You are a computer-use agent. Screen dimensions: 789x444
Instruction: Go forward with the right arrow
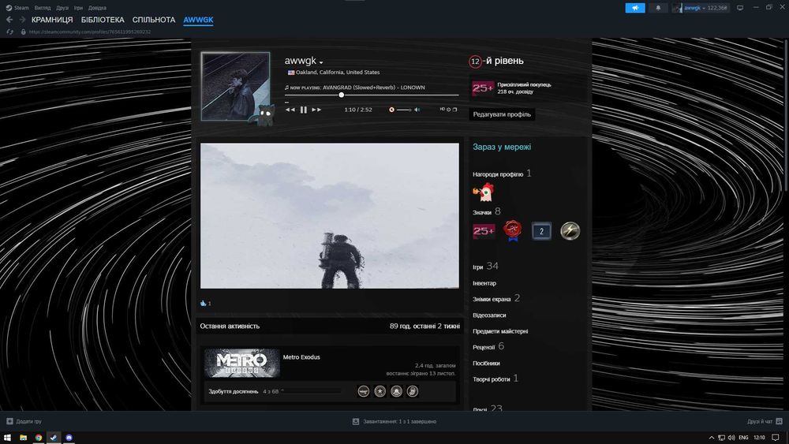(x=22, y=20)
